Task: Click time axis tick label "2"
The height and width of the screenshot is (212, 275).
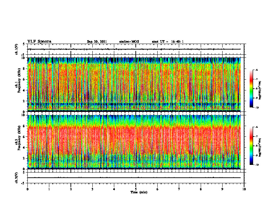Action: [71, 189]
